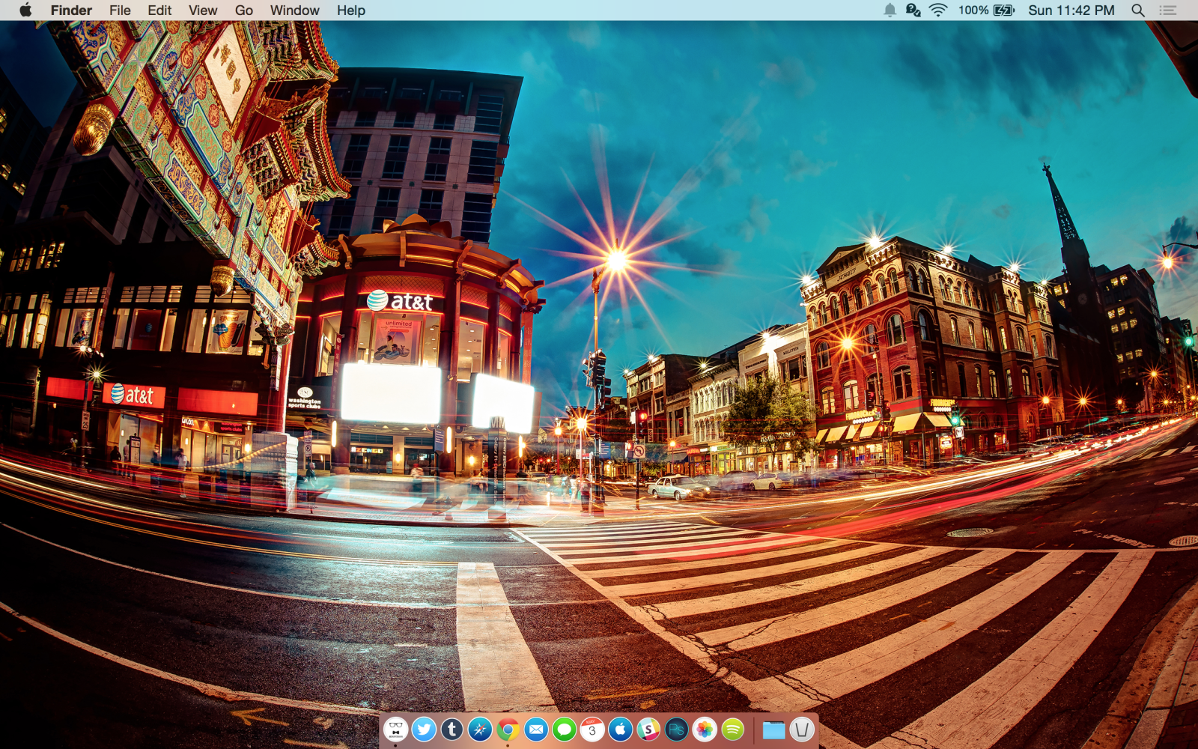Image resolution: width=1198 pixels, height=749 pixels.
Task: Show battery status from the battery icon
Action: (x=1004, y=10)
